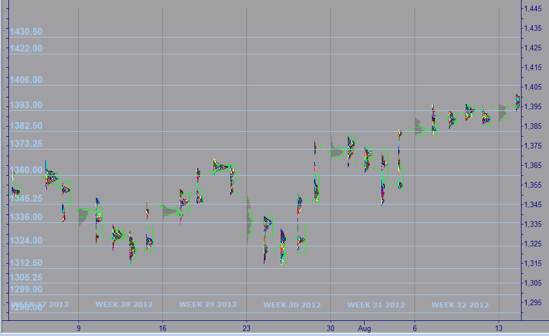Select date 23 on the time axis
This screenshot has width=549, height=336.
click(246, 328)
